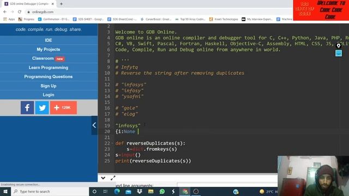Open the SDE-Sheet(Core) bookmark
The image size is (349, 196).
point(122,20)
